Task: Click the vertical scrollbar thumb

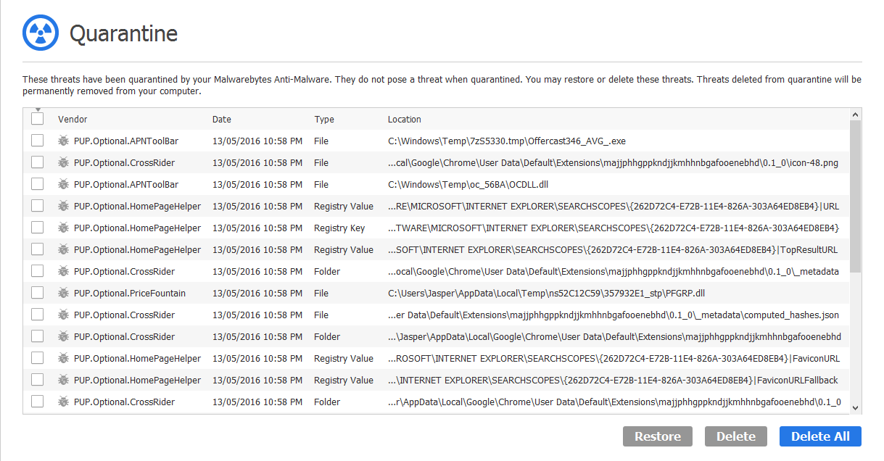Action: pyautogui.click(x=856, y=196)
